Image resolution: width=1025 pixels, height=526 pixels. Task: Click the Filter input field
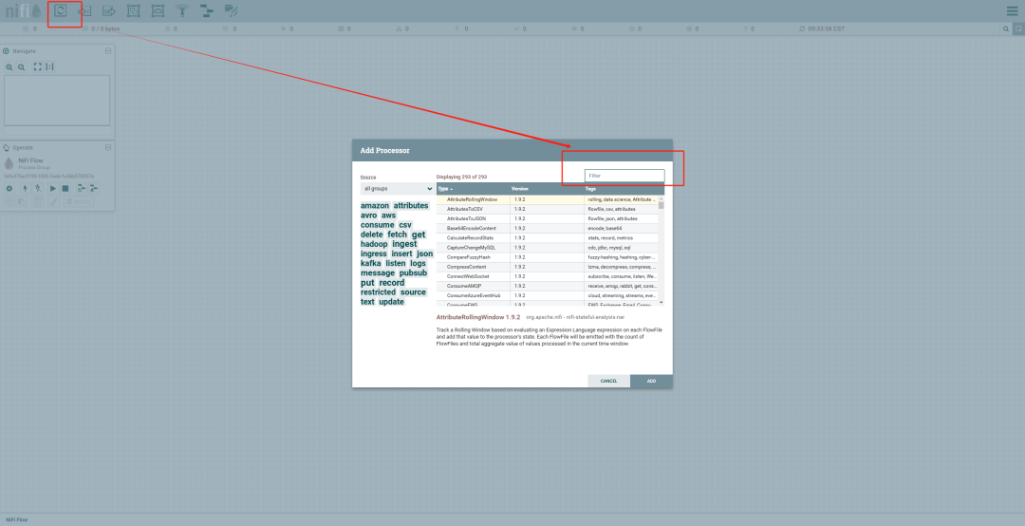tap(624, 176)
